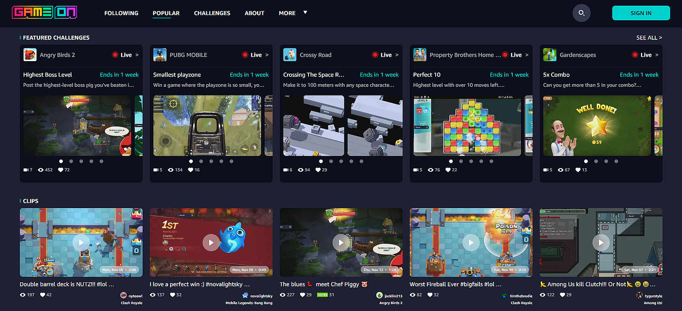Viewport: 682px width, 311px height.
Task: Open the Angry Birds 2 game icon
Action: pos(30,55)
